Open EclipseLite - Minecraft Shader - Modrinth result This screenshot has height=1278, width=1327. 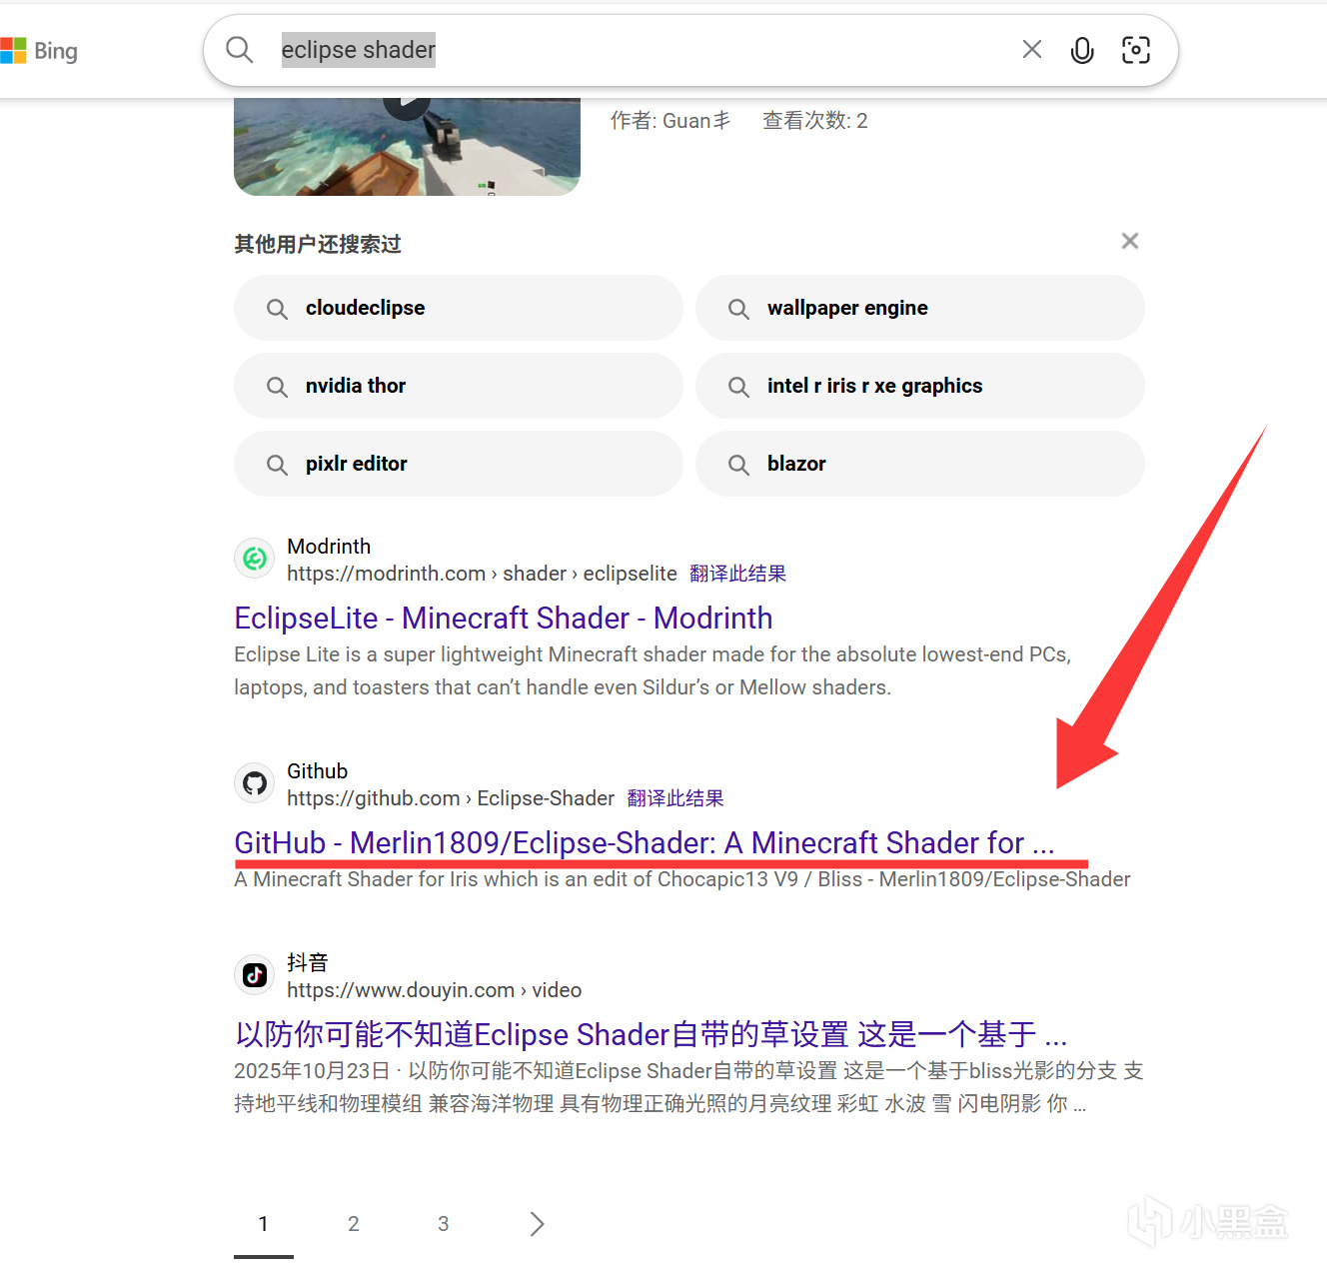pos(504,619)
